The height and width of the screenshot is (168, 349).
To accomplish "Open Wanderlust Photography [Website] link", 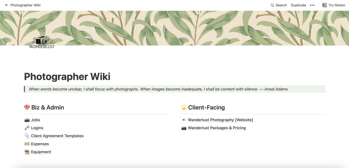I will pyautogui.click(x=220, y=120).
